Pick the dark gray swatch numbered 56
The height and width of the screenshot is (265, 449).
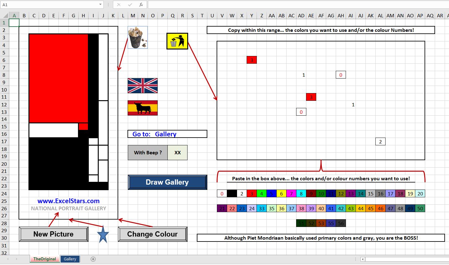coord(341,223)
